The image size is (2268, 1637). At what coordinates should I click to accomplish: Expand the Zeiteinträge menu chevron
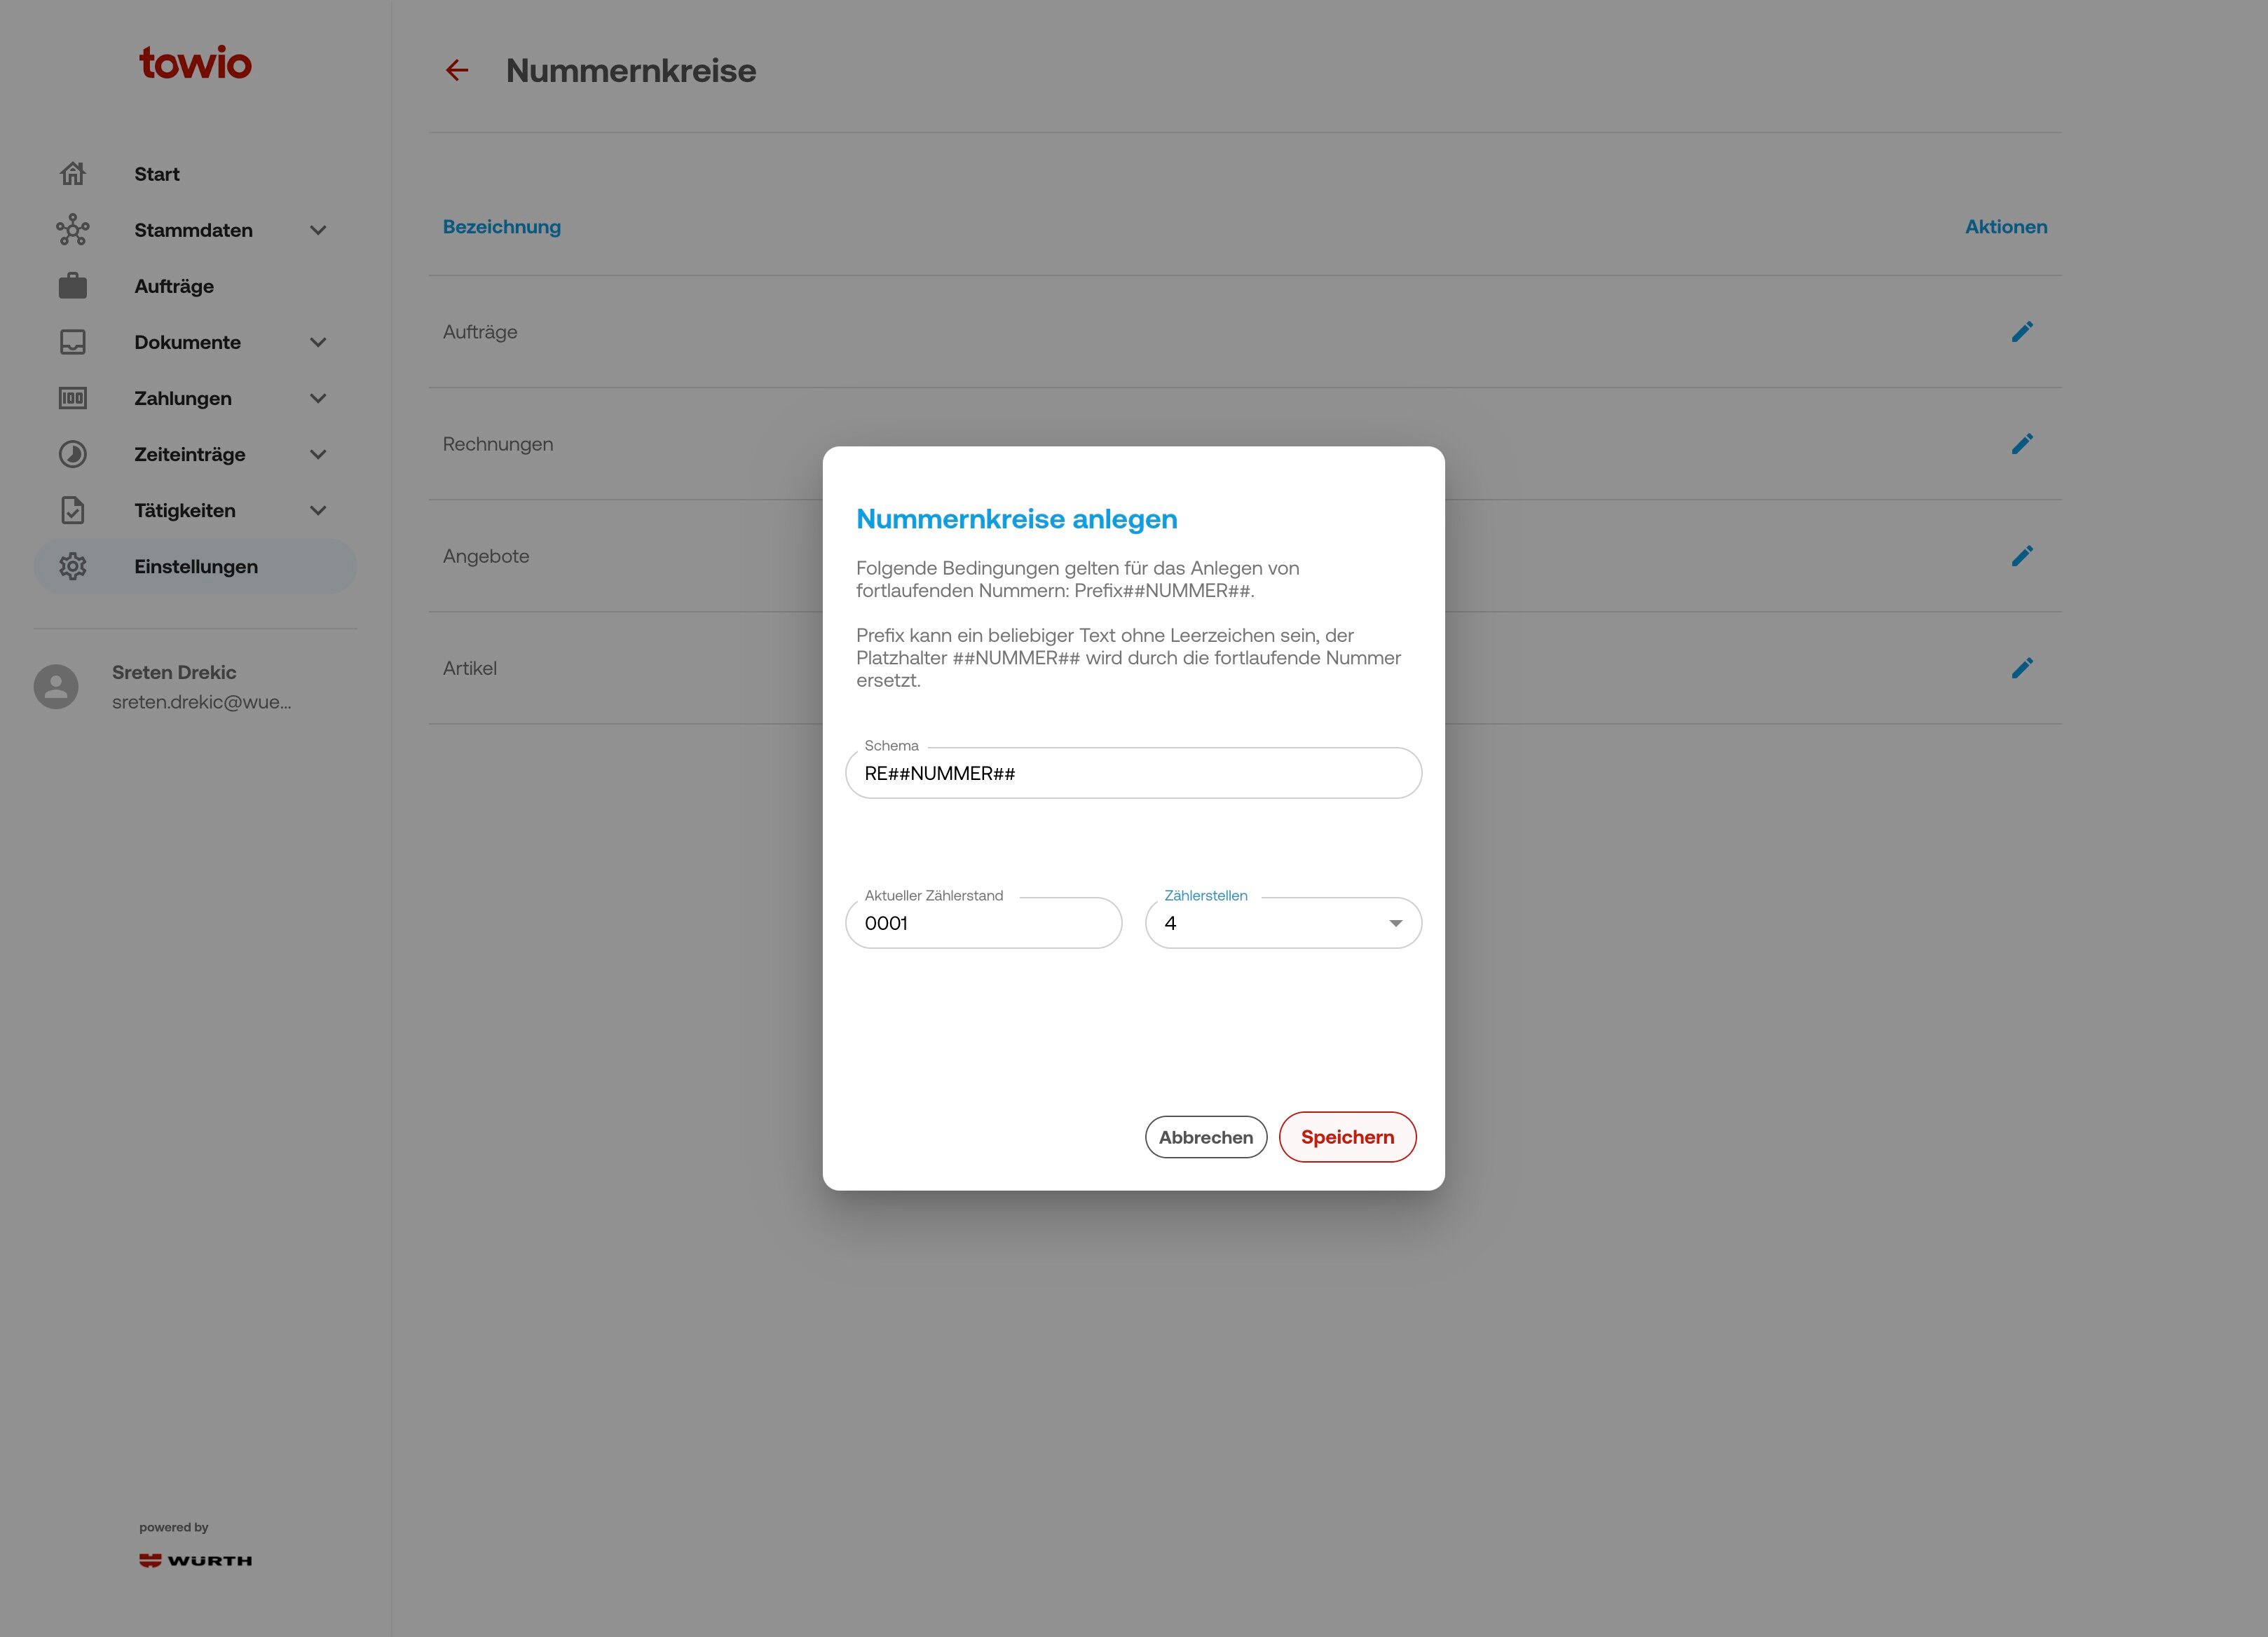click(318, 454)
